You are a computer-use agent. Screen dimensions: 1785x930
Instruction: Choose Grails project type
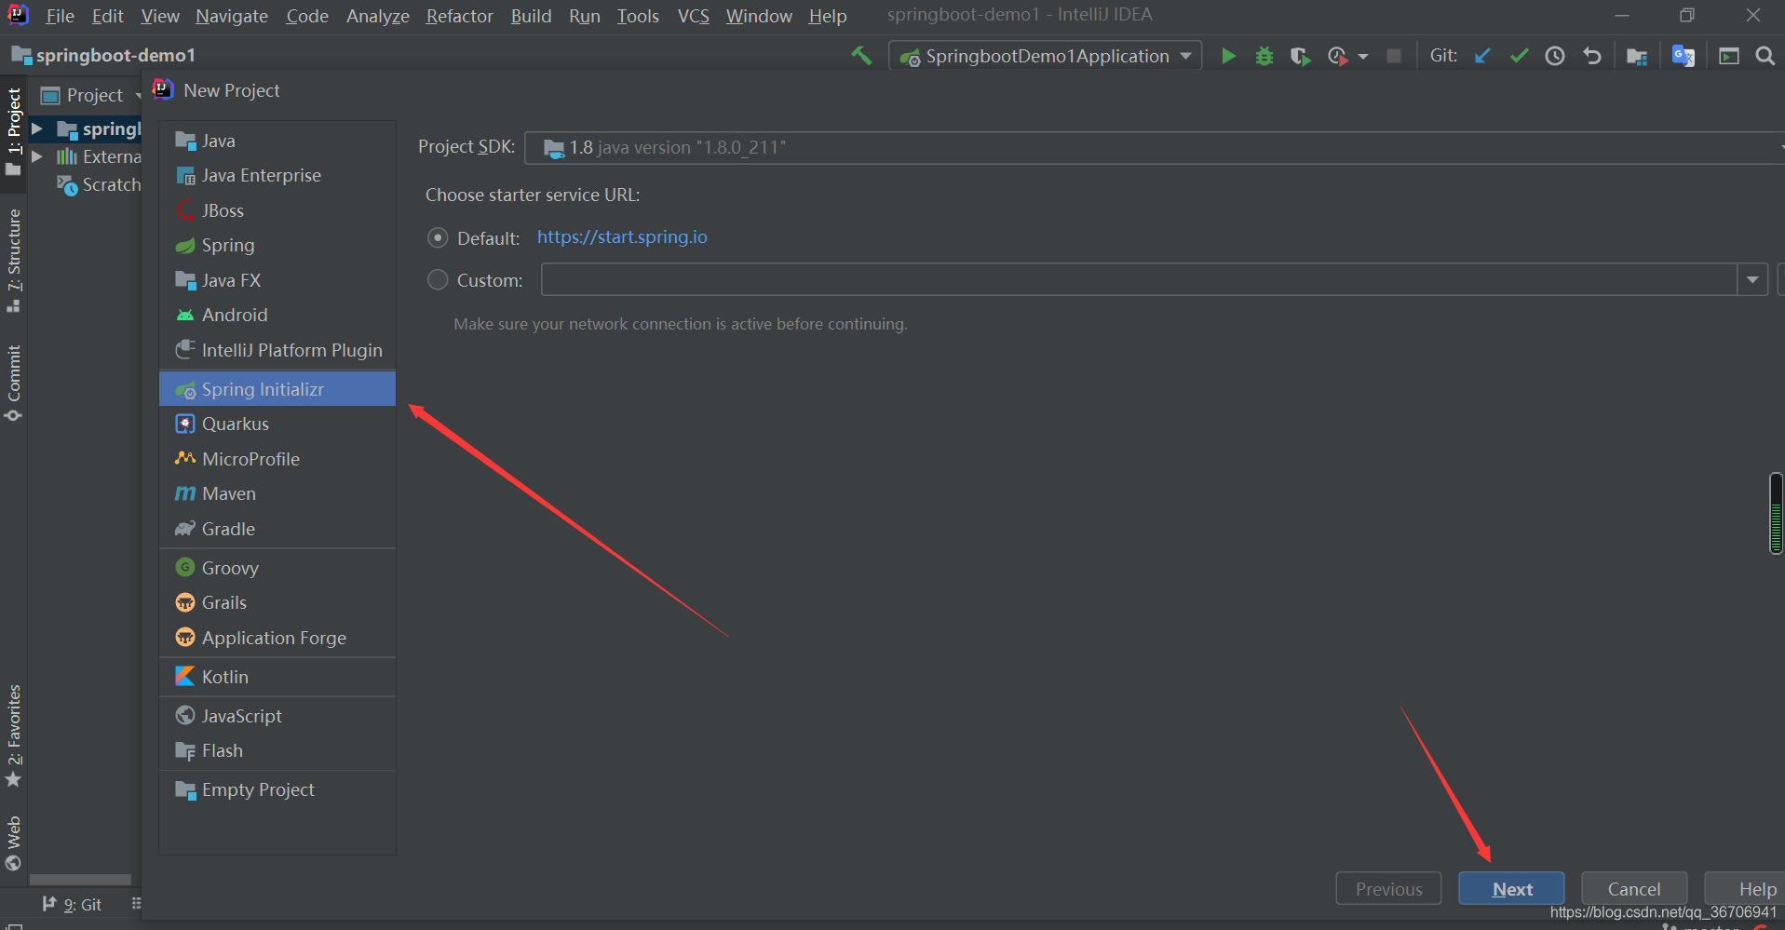(277, 602)
